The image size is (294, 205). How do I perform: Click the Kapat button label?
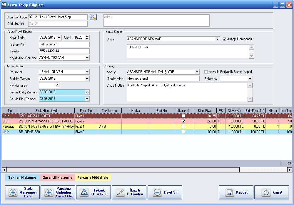tap(277, 192)
